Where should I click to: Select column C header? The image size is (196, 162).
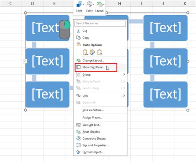tap(11, 3)
